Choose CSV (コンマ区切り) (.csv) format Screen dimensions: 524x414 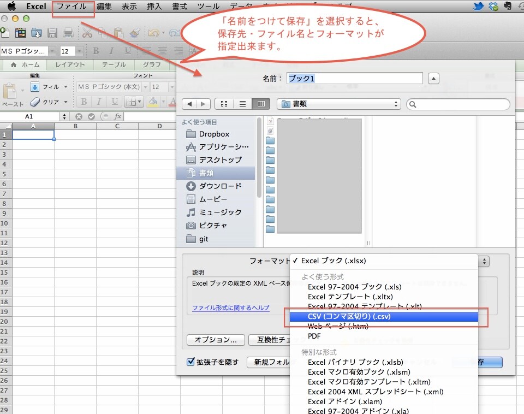pos(384,316)
